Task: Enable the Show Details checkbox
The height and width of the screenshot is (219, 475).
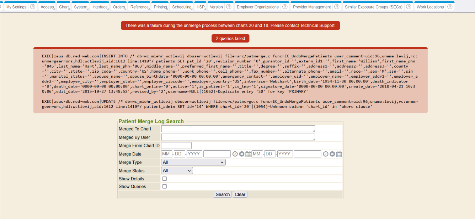Action: 165,179
